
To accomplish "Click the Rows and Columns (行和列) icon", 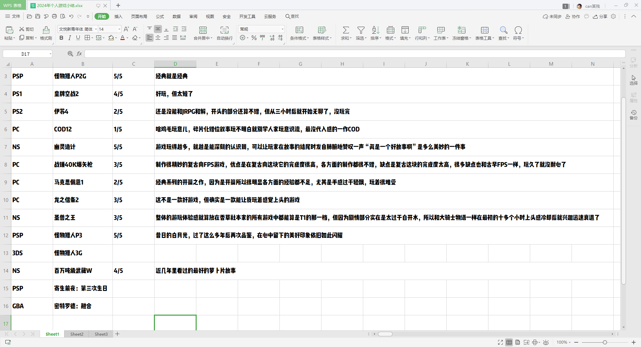I will tap(422, 30).
